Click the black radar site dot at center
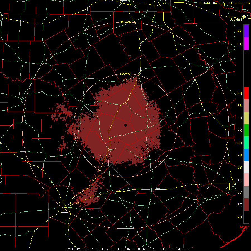Viewport: 251px width, 251px height. (x=126, y=125)
